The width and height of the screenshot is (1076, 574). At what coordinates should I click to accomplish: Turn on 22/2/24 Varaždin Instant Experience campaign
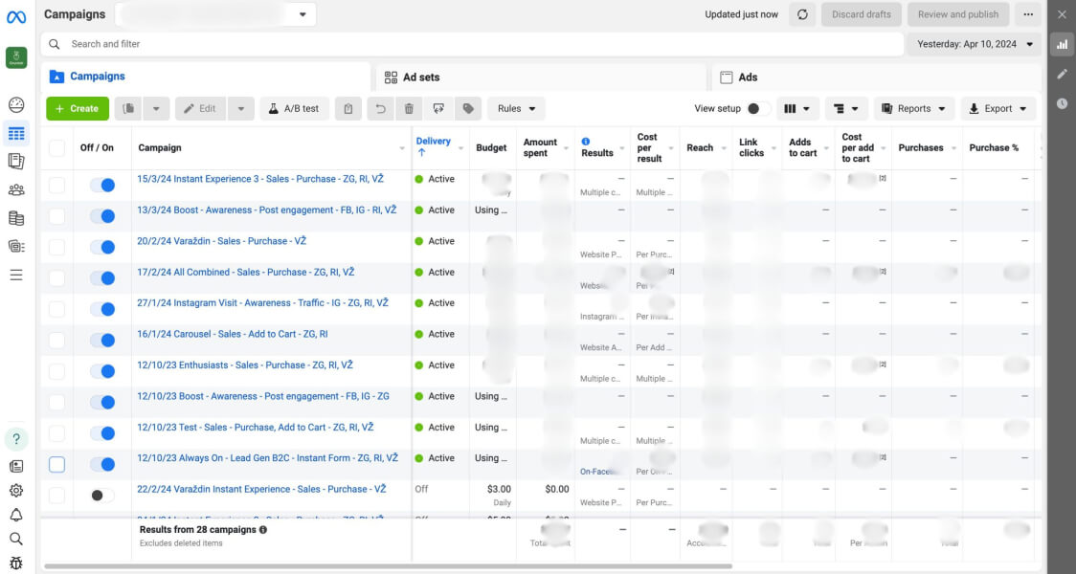click(x=103, y=496)
